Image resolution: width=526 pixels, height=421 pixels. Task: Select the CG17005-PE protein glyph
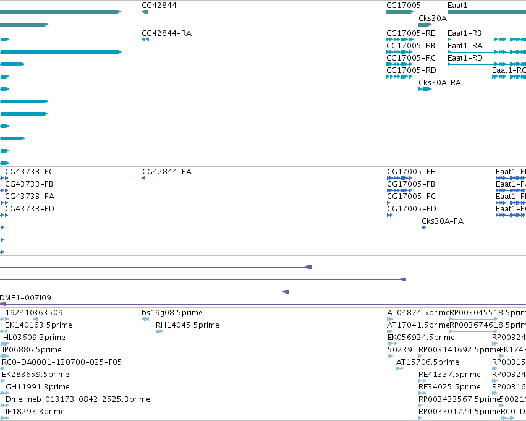(x=399, y=178)
